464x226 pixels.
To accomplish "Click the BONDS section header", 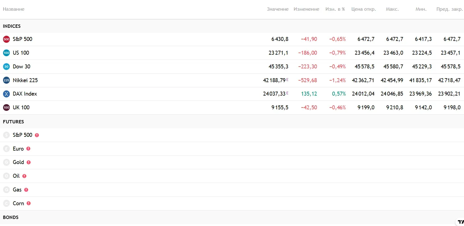I will click(x=11, y=217).
